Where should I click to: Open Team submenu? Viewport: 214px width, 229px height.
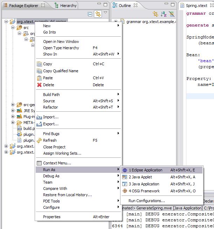pyautogui.click(x=78, y=183)
